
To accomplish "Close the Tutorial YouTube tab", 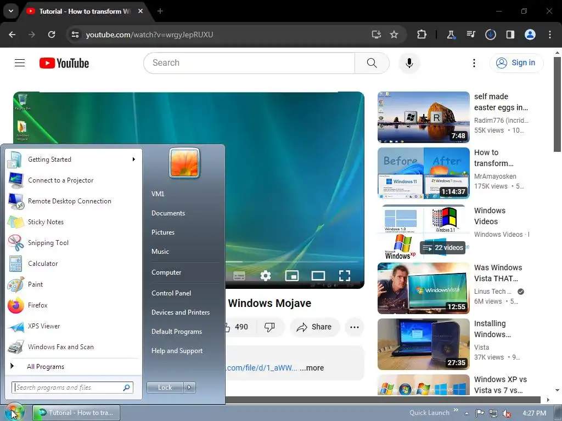I will tap(140, 11).
